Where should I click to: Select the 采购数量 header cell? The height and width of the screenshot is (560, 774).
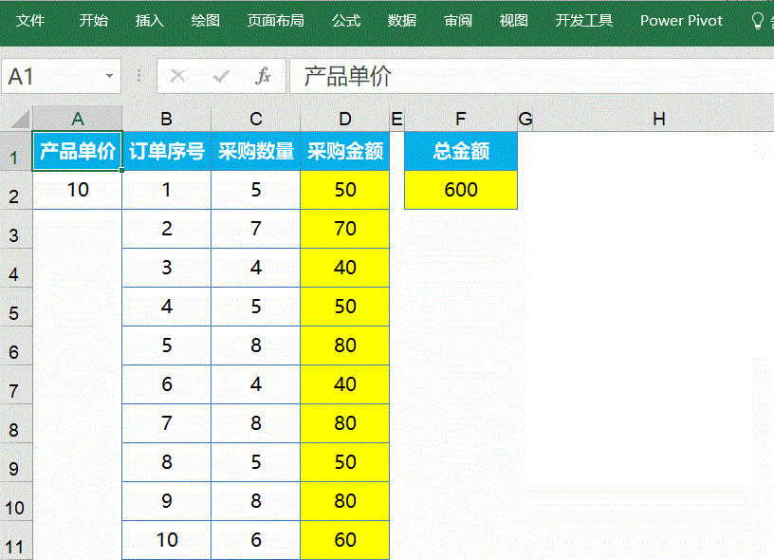click(256, 151)
